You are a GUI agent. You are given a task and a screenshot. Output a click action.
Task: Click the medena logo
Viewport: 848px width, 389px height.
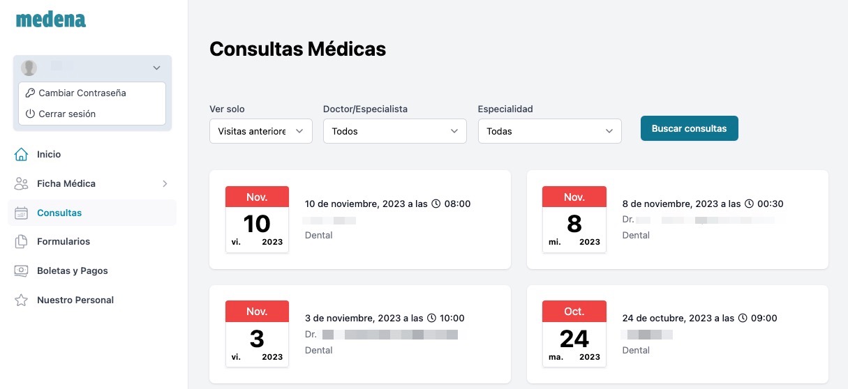(x=50, y=19)
